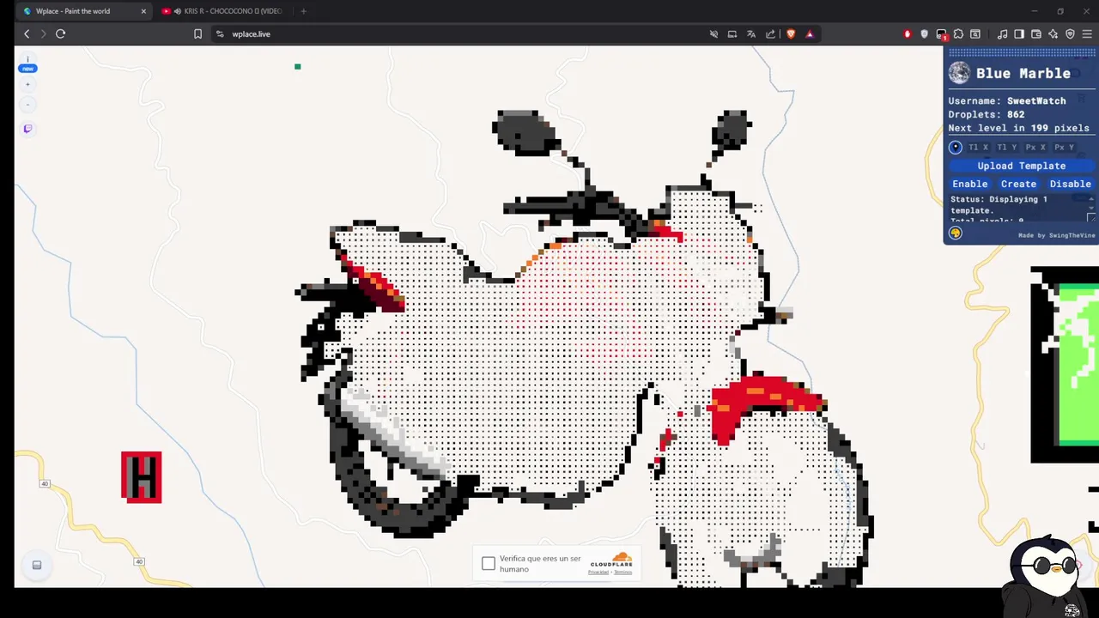
Task: Open the extensions puzzle menu
Action: pos(958,33)
